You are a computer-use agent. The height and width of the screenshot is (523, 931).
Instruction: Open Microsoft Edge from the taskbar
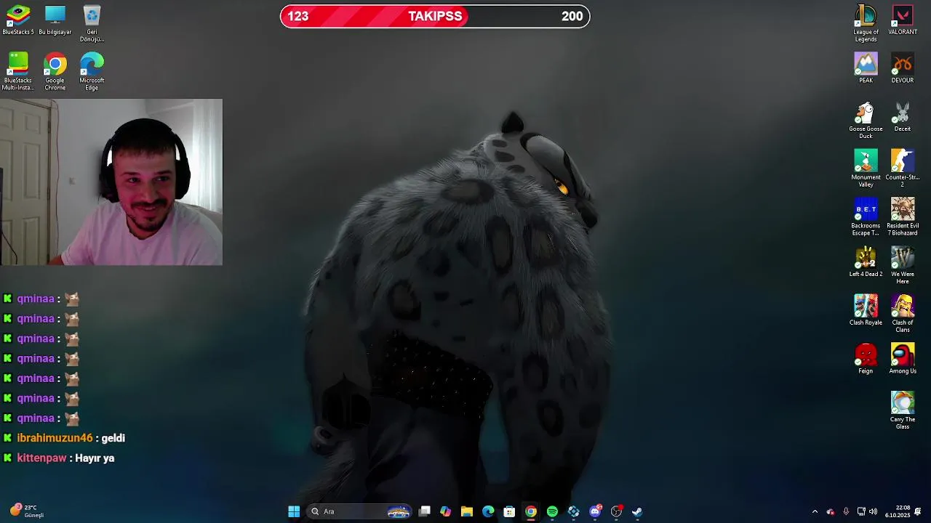point(488,511)
